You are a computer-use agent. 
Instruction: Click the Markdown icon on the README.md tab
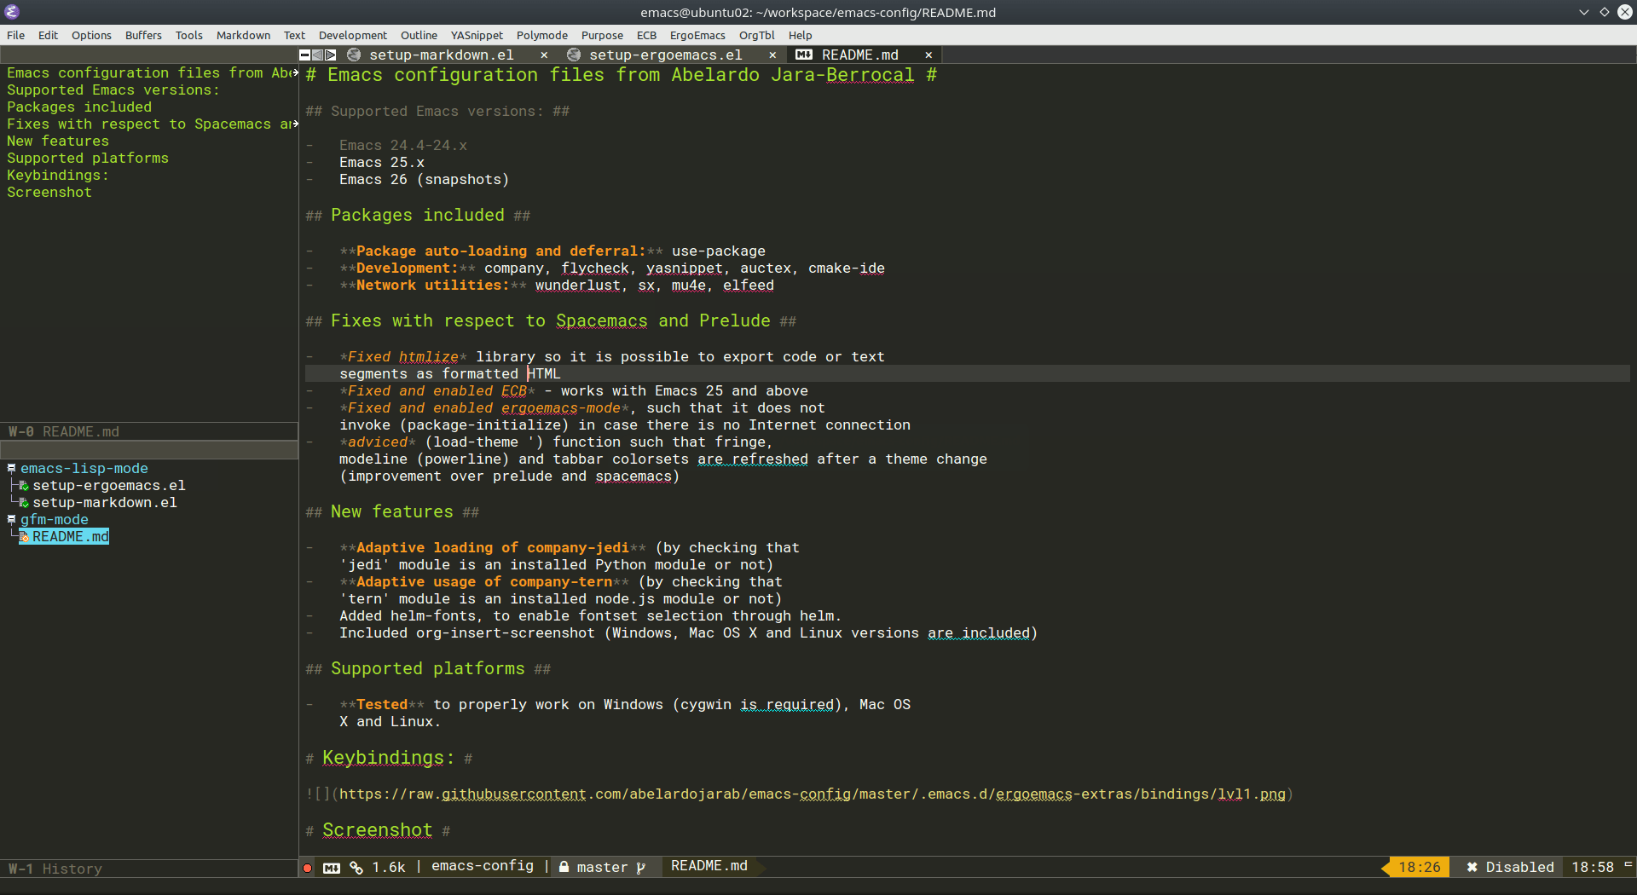804,54
